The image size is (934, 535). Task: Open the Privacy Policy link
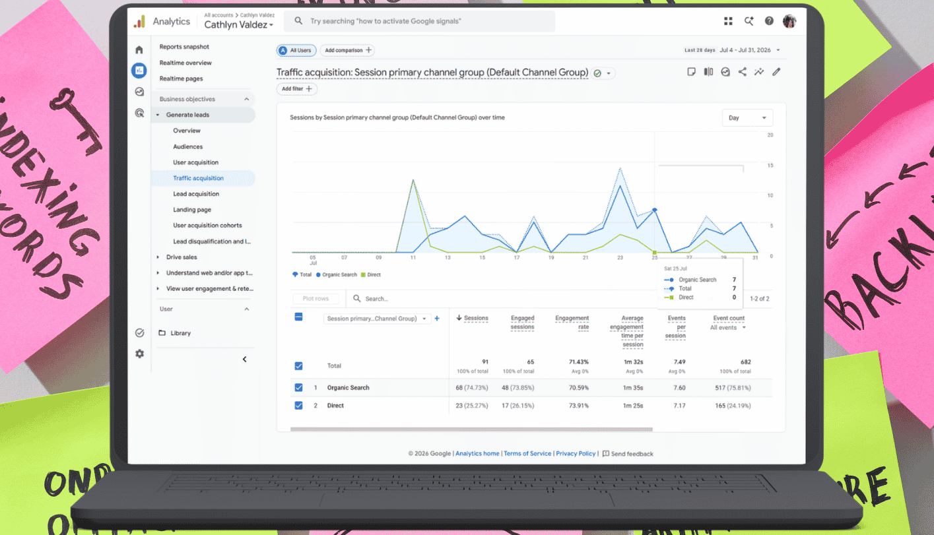(576, 454)
